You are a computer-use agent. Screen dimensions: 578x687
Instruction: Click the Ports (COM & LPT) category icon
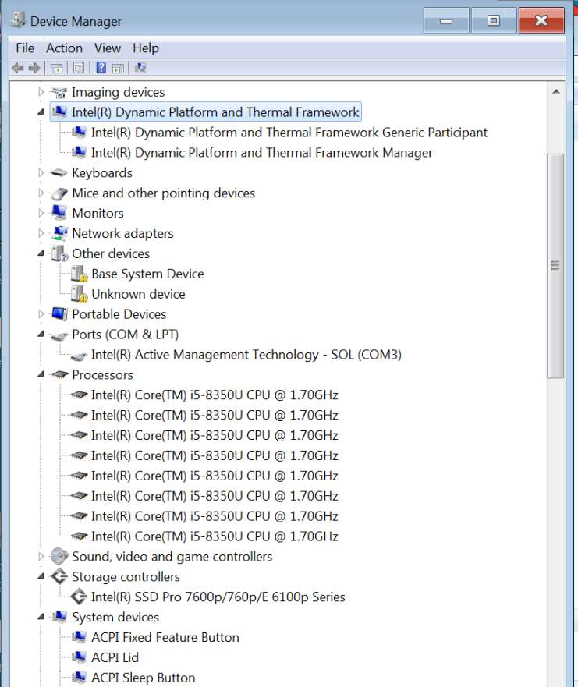pos(59,335)
